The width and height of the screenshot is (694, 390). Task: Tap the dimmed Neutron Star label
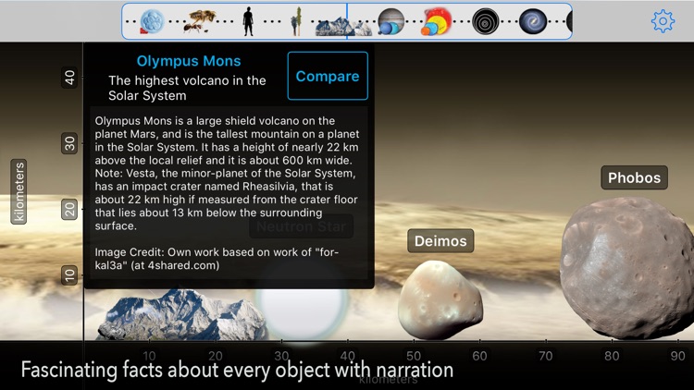point(301,226)
